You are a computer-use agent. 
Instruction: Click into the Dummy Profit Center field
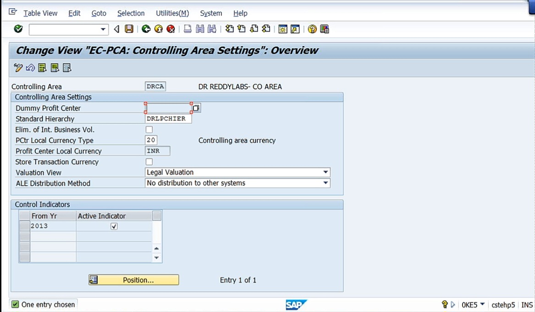point(168,108)
